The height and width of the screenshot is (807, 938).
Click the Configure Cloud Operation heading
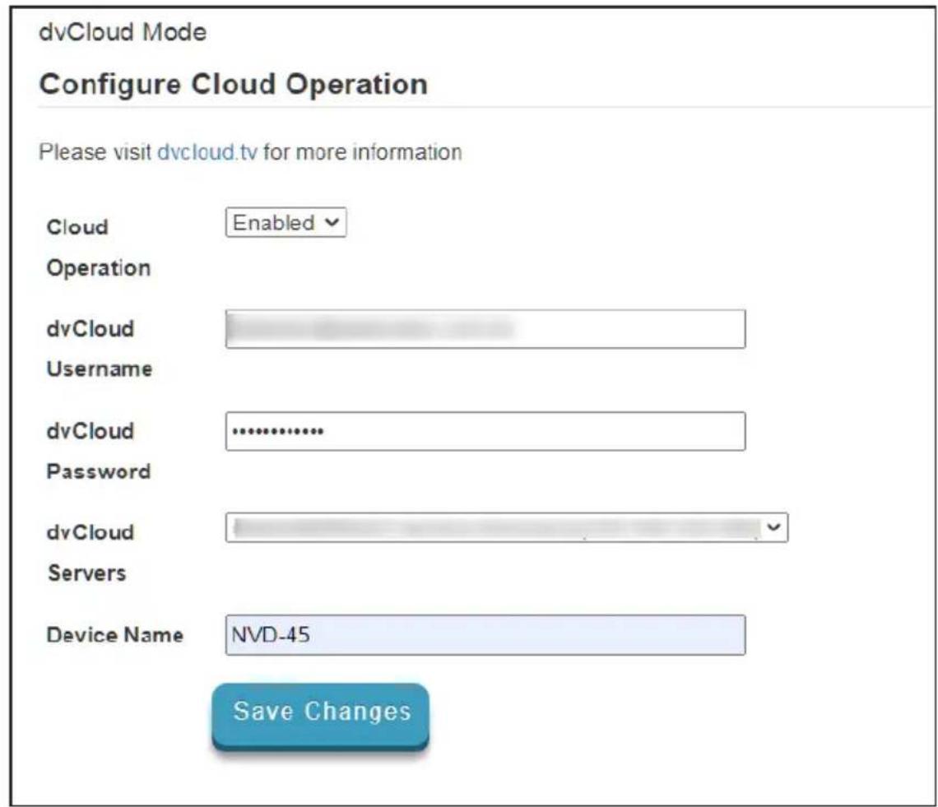[234, 84]
